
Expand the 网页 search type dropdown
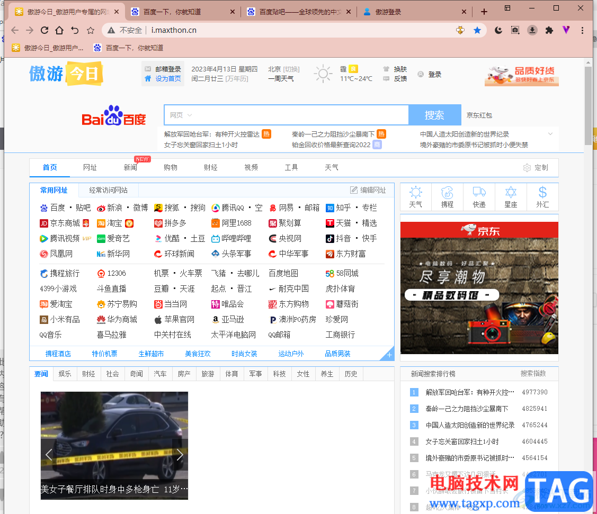[181, 115]
